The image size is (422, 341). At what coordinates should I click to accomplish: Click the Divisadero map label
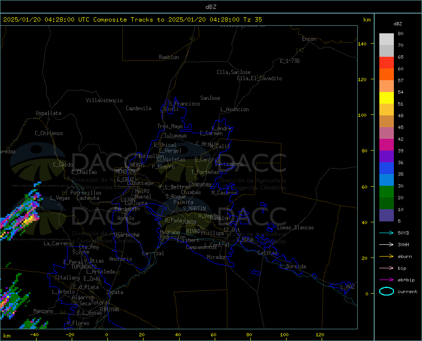pyautogui.click(x=229, y=164)
